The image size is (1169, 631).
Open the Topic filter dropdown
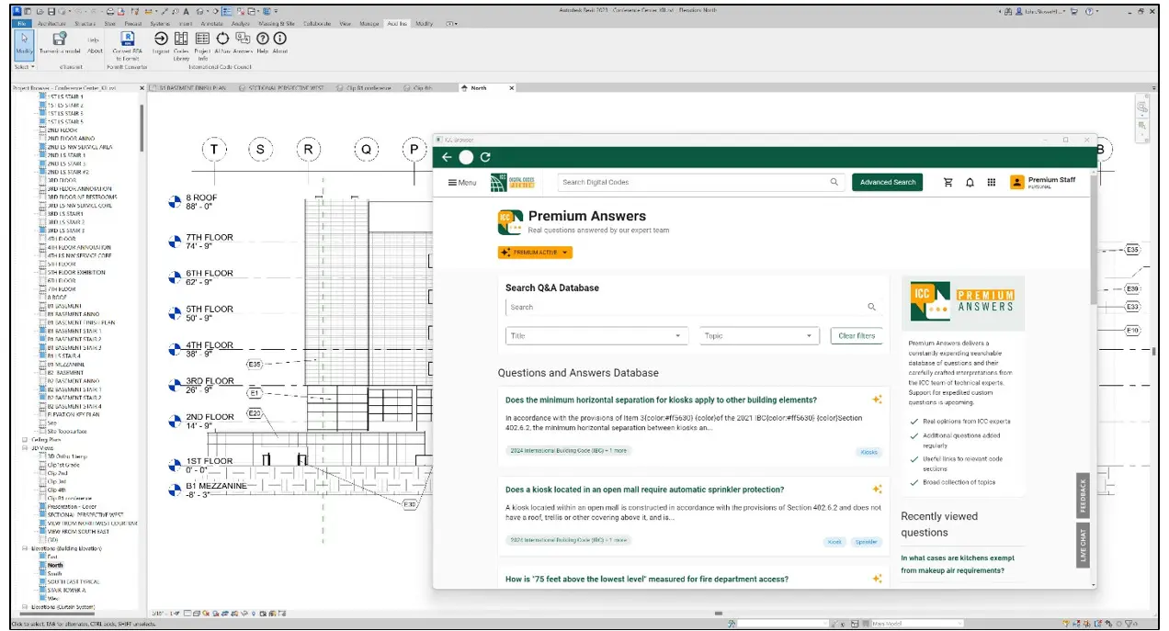pos(759,336)
